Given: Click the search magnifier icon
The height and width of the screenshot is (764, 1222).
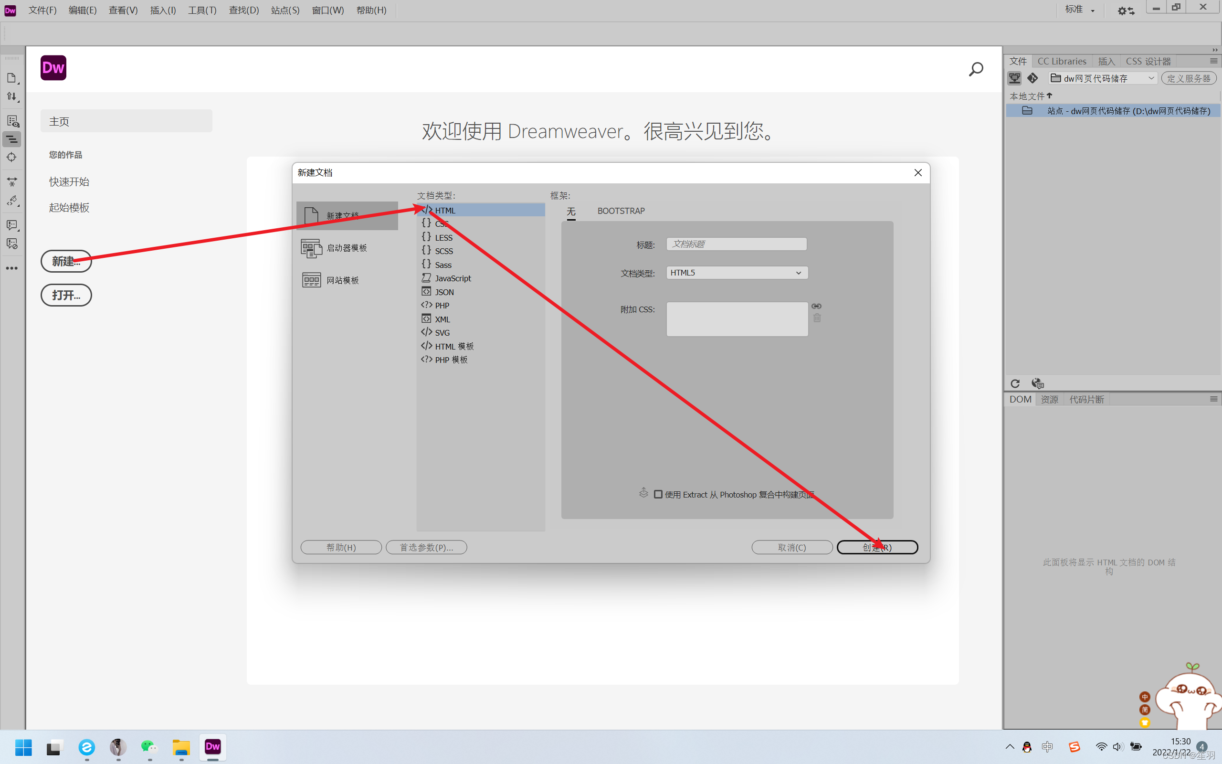Looking at the screenshot, I should coord(976,69).
